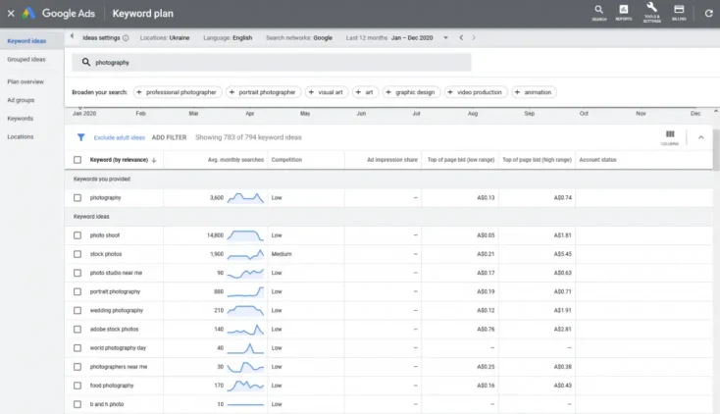Close the keyword plan with X icon
This screenshot has height=414, width=720.
(11, 14)
